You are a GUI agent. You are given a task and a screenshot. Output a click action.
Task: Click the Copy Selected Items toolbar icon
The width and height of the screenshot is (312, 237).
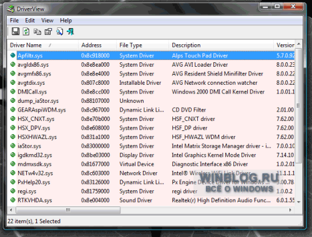point(37,32)
